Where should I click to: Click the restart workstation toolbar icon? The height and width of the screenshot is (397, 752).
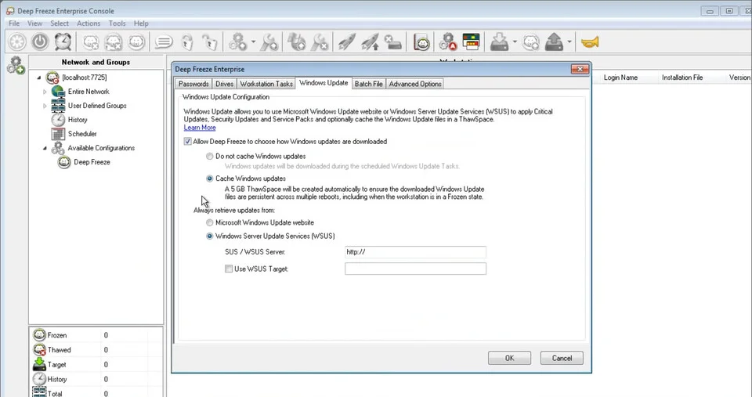(17, 42)
